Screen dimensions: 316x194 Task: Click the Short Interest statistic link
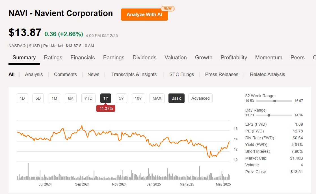click(x=257, y=151)
